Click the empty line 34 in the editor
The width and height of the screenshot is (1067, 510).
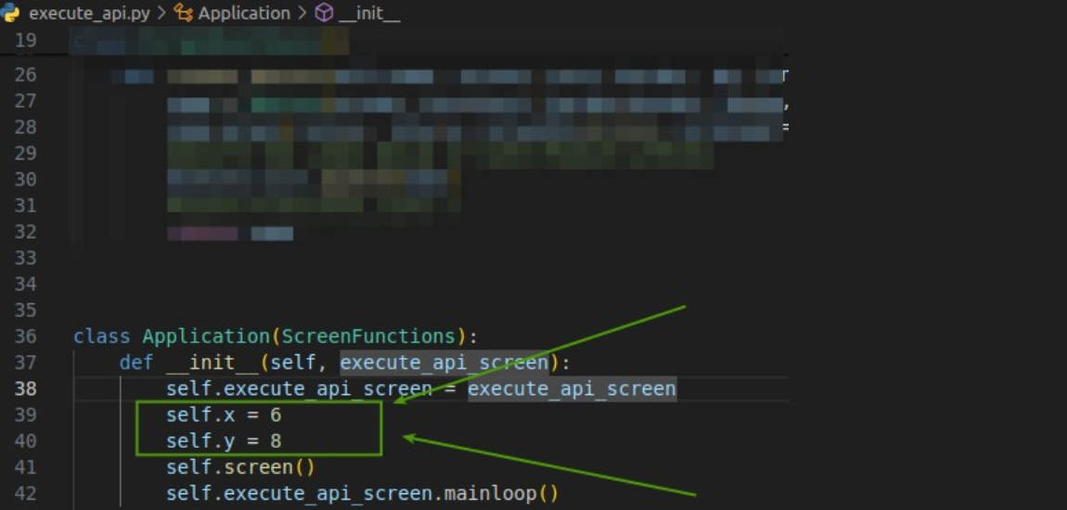[x=371, y=284]
